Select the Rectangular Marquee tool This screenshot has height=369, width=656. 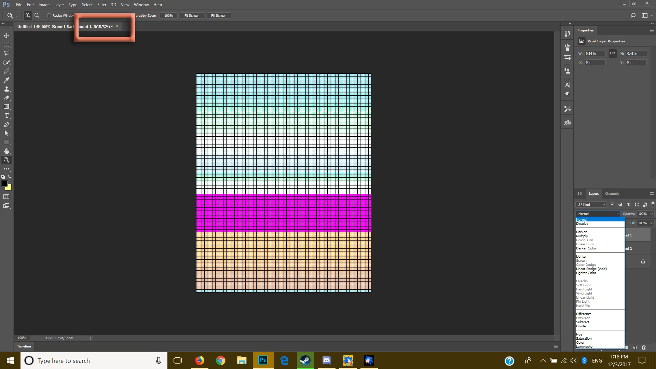coord(6,44)
